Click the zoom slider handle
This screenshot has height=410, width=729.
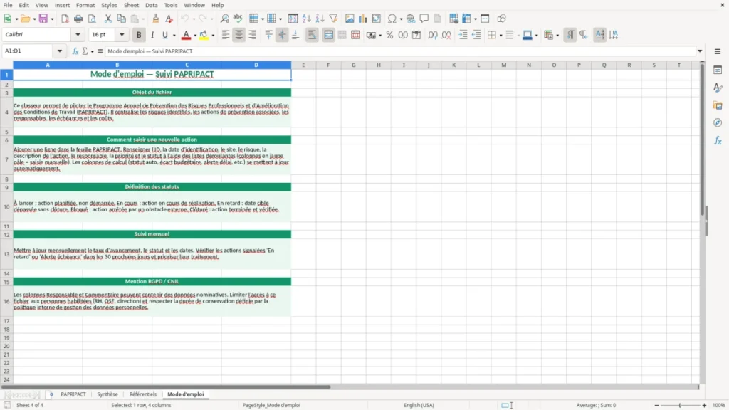pyautogui.click(x=680, y=405)
